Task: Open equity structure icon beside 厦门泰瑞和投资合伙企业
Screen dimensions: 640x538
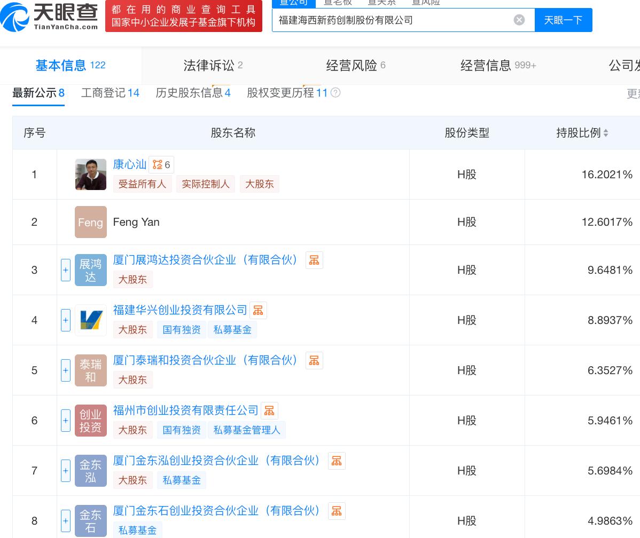Action: point(314,361)
